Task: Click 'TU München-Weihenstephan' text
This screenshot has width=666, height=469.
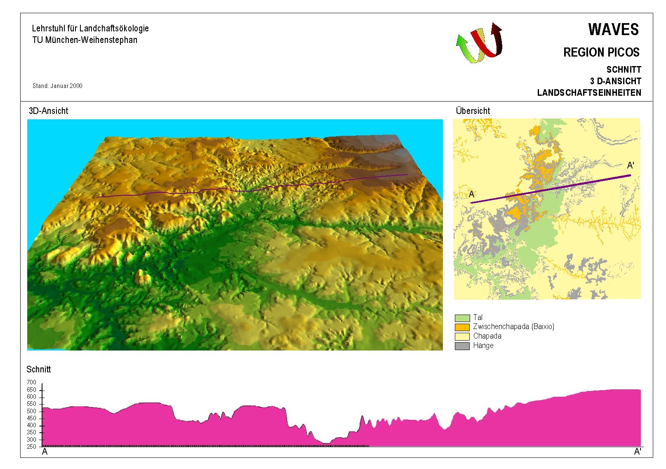Action: click(85, 40)
